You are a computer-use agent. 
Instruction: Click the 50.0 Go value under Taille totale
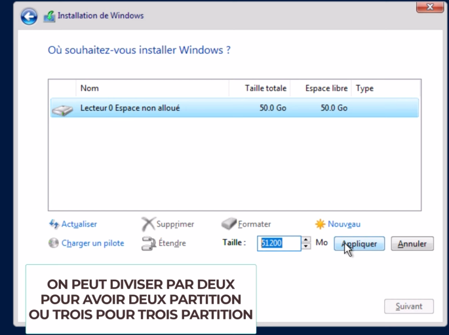coord(273,108)
